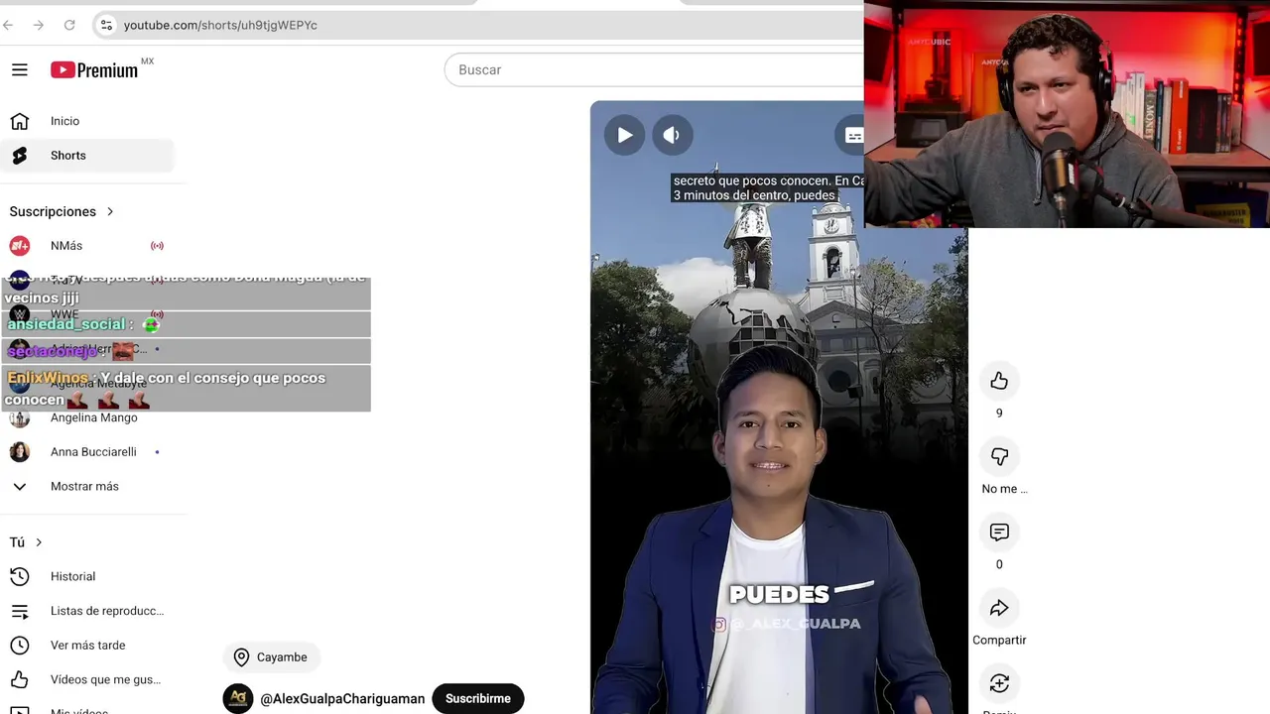Click the Compartir label under share

tap(999, 641)
